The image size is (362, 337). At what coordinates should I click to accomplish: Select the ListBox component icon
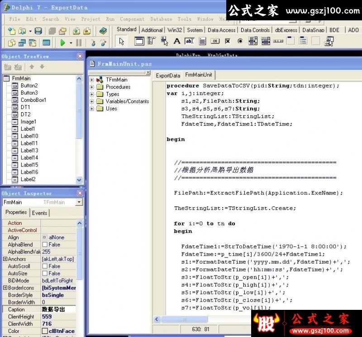pyautogui.click(x=253, y=41)
